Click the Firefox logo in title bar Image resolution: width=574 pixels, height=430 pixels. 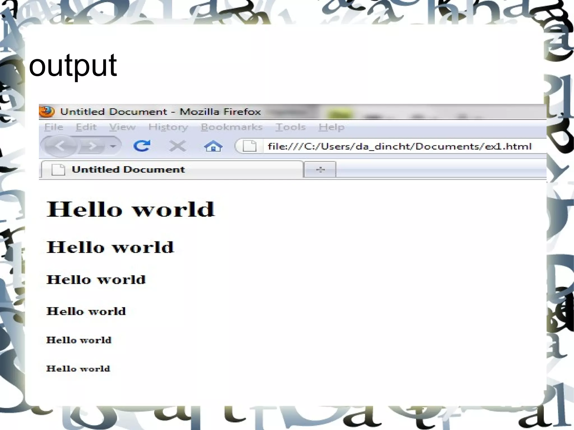(x=47, y=111)
